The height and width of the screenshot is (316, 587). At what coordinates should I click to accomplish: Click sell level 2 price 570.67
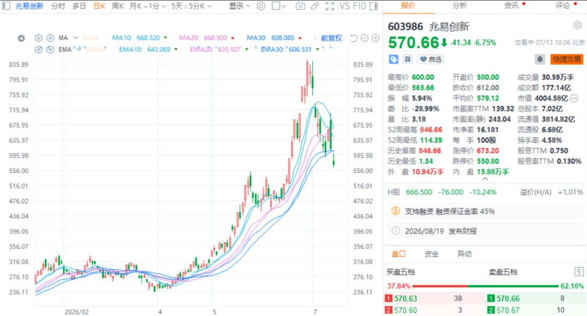click(508, 309)
